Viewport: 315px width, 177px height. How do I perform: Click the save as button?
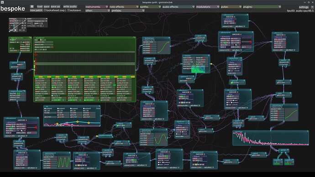click(55, 7)
